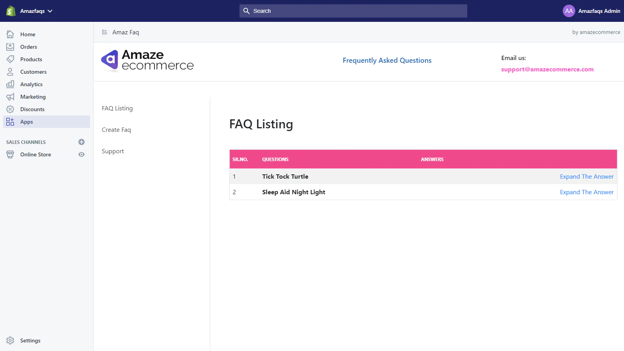The height and width of the screenshot is (351, 624).
Task: Click the Customers person icon
Action: point(10,72)
